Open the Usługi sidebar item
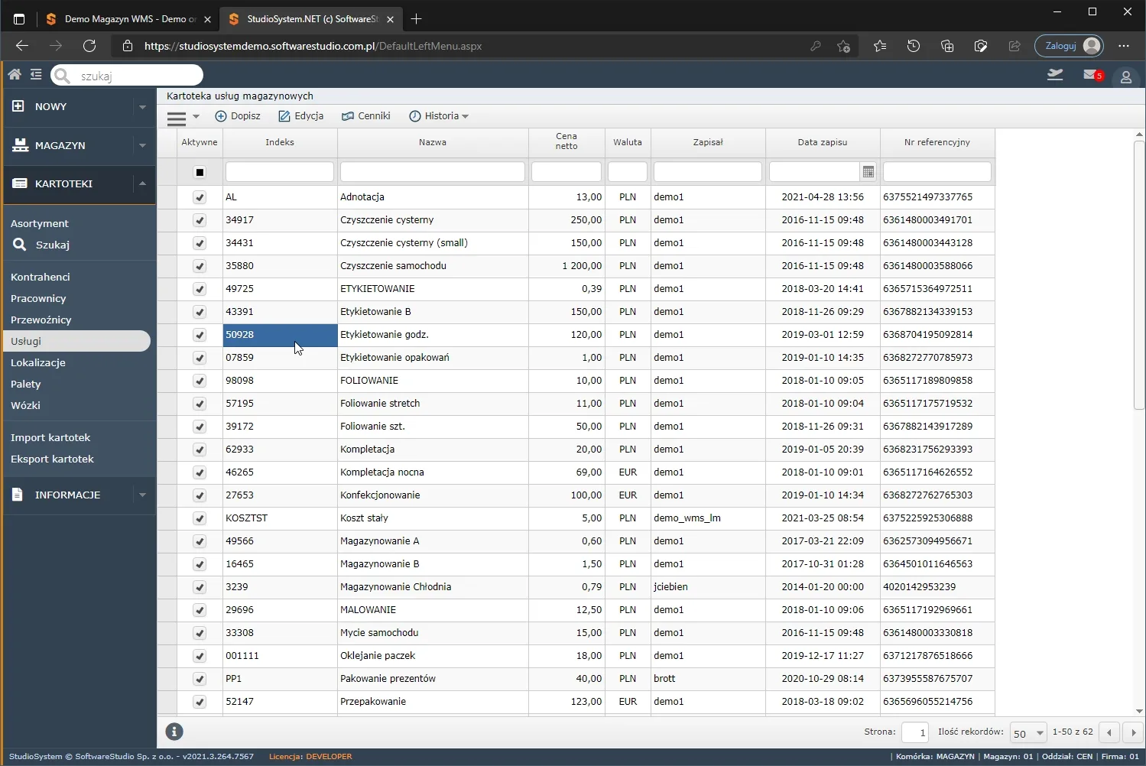Screen dimensions: 1146x766 [x=76, y=341]
